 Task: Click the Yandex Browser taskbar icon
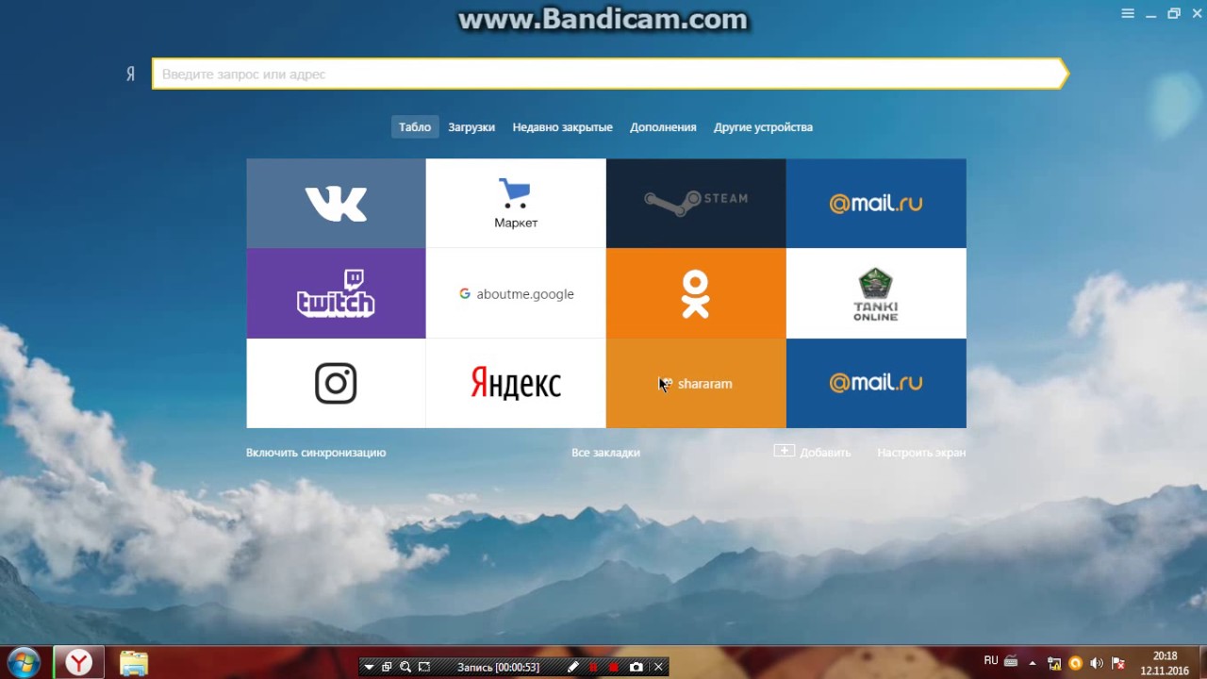click(x=79, y=663)
